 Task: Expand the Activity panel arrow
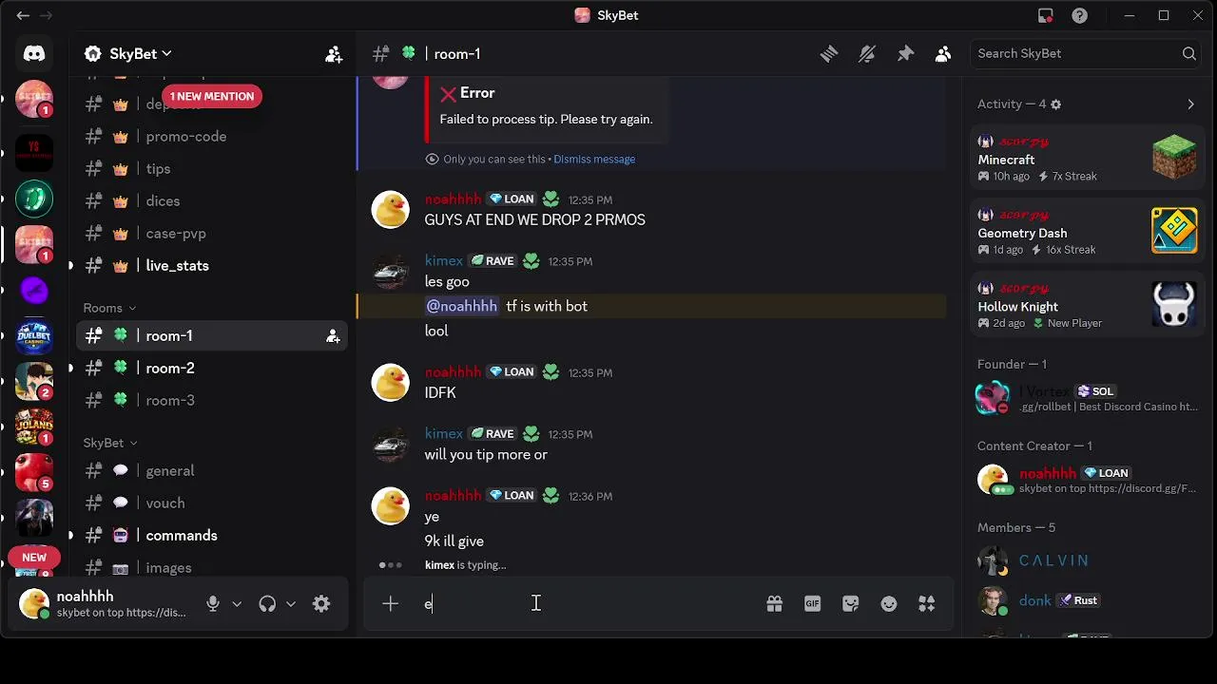coord(1190,104)
